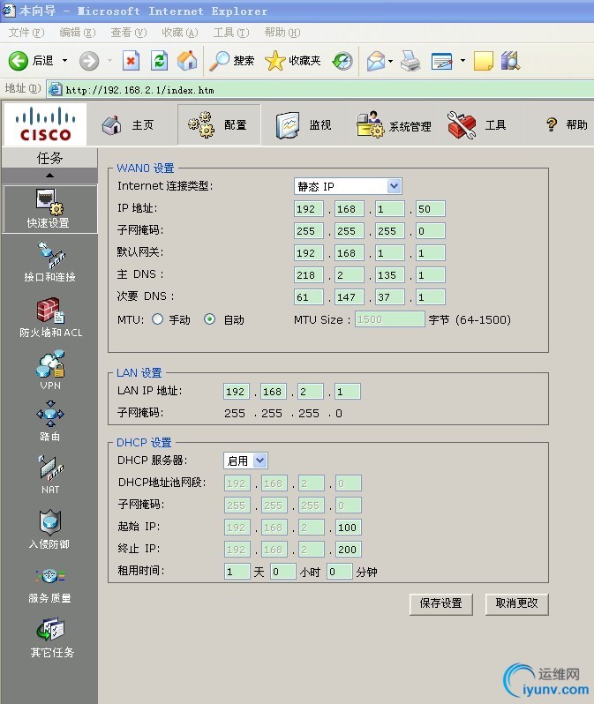Click the IE Stop loading icon
Screen dimensions: 594x704
(131, 61)
